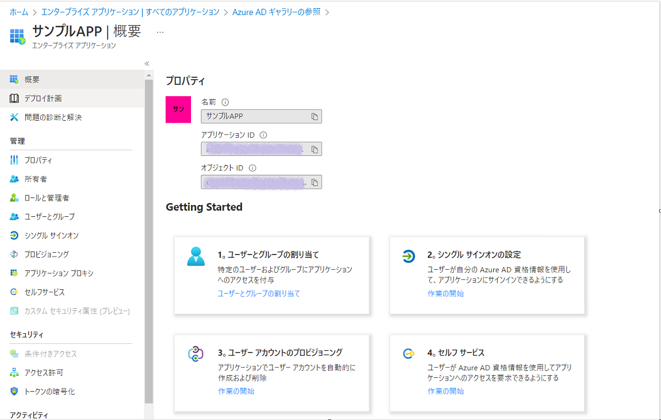Click info icon next to アプリケーション ID
This screenshot has width=661, height=420.
click(263, 135)
